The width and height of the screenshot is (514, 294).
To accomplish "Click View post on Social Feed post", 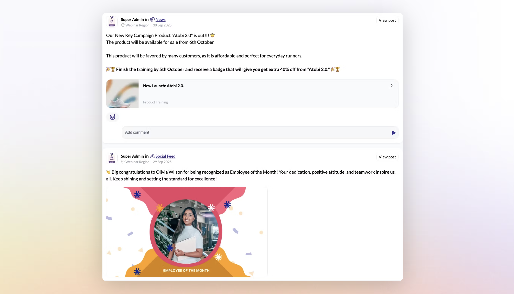I will coord(387,157).
